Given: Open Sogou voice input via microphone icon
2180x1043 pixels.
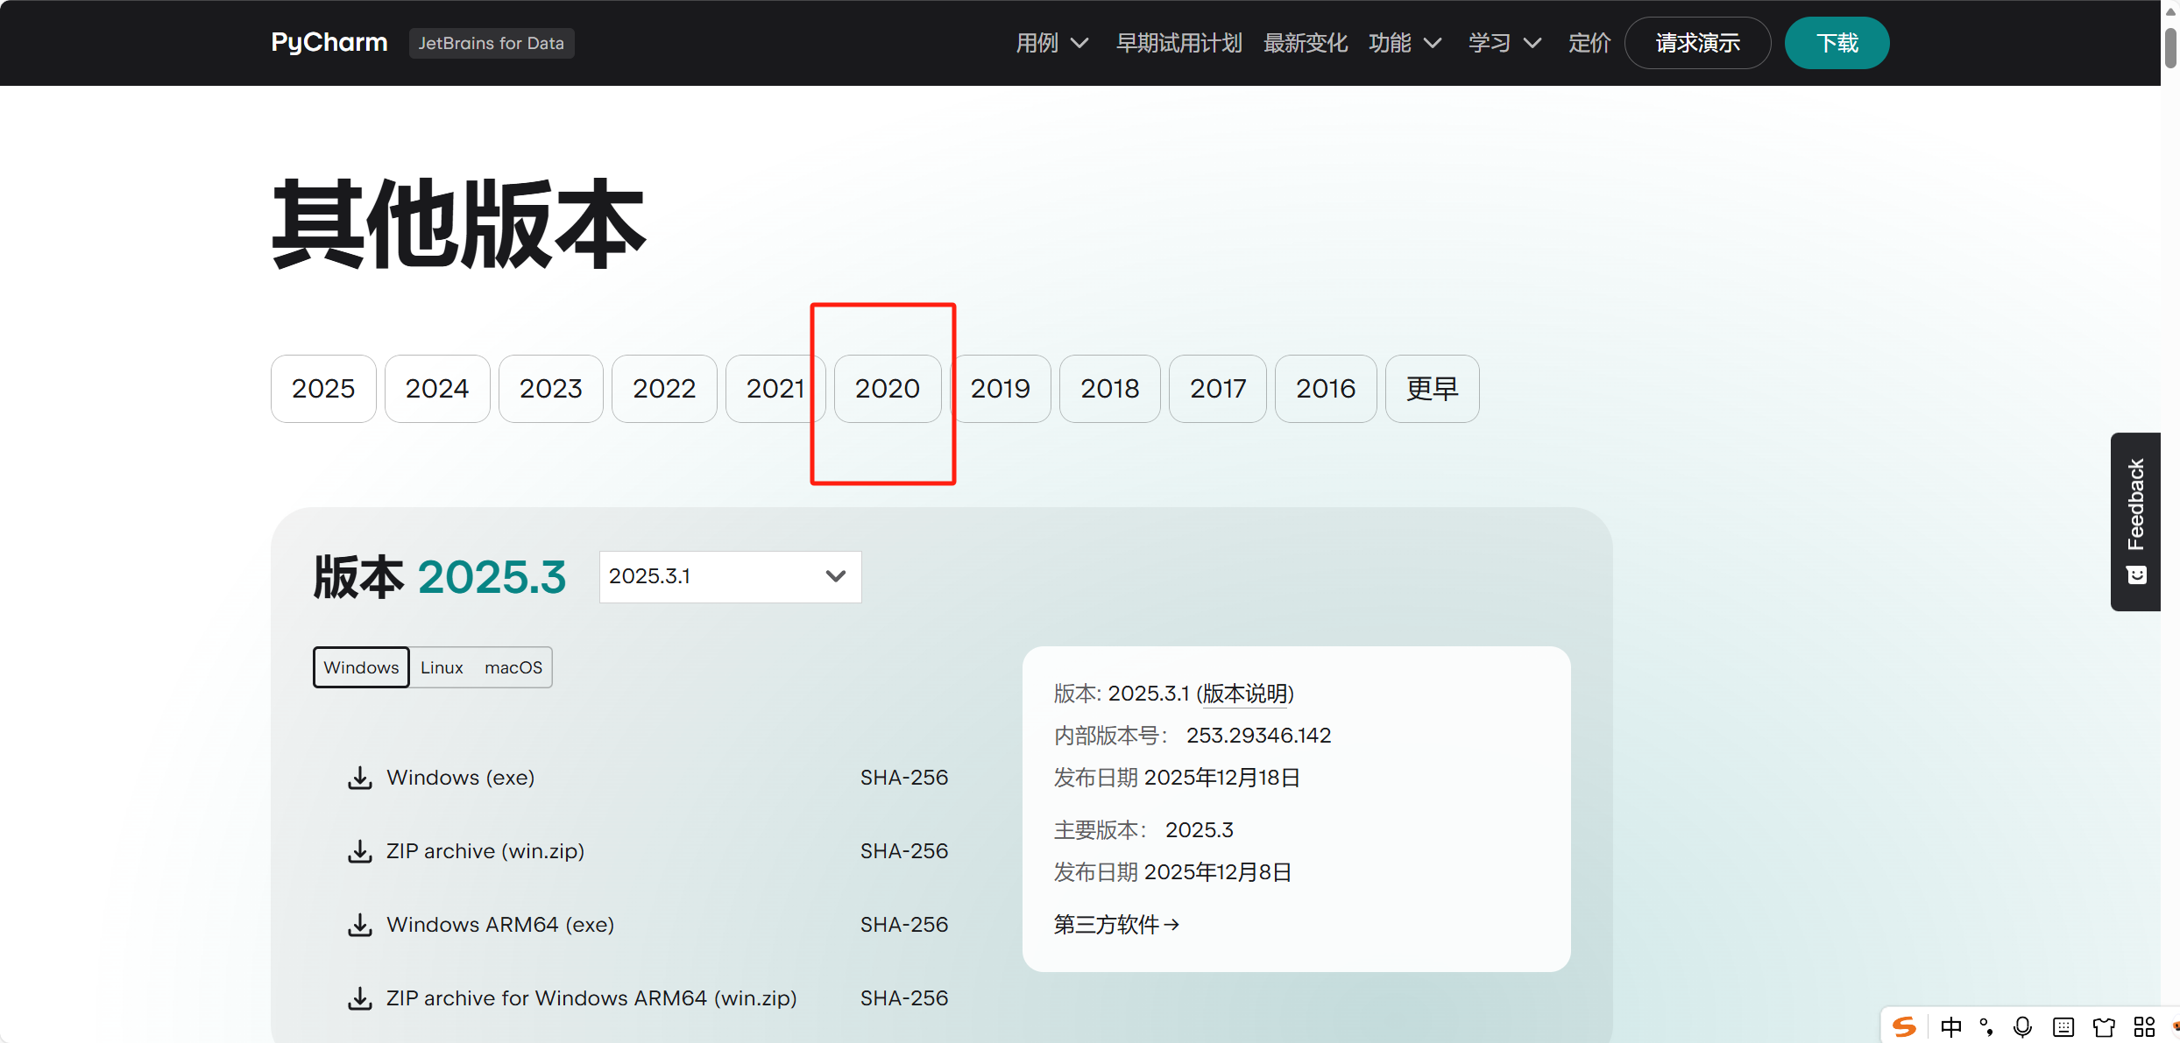Looking at the screenshot, I should pyautogui.click(x=2022, y=1026).
